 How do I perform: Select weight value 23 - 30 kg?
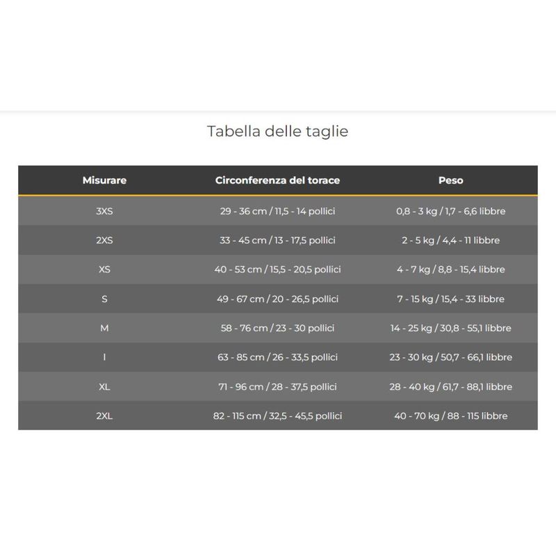[450, 357]
